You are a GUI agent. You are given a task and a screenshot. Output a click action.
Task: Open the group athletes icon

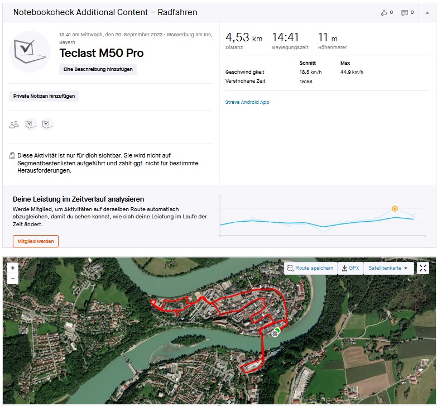click(x=14, y=125)
